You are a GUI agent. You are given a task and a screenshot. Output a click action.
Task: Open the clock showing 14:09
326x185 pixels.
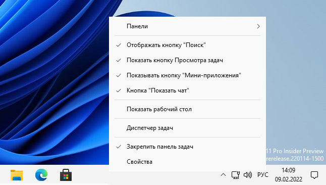tap(288, 175)
